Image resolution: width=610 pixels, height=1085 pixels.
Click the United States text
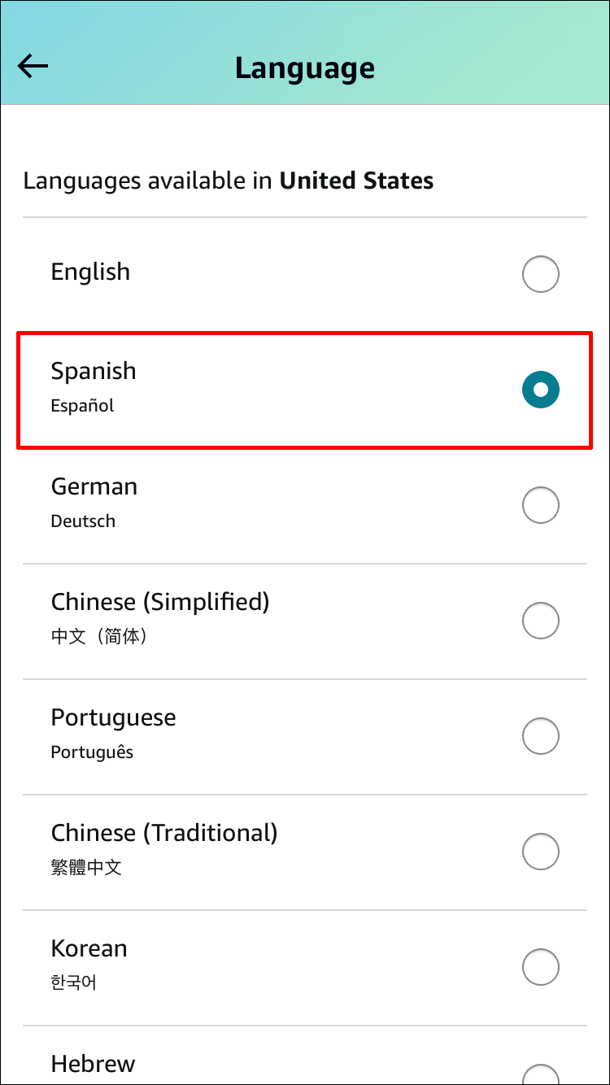[x=357, y=181]
